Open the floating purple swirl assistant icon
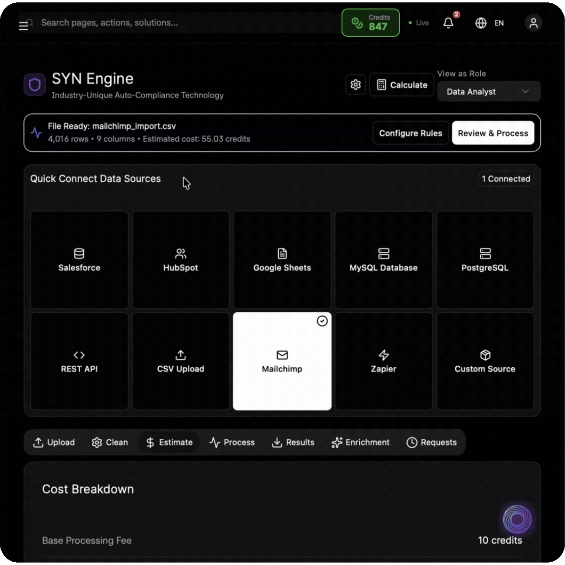Screen dimensions: 565x565 517,519
